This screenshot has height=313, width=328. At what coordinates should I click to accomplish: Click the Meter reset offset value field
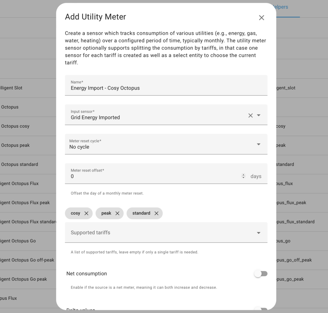[x=155, y=176]
